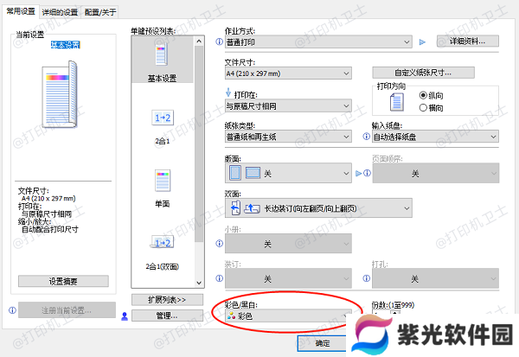This screenshot has height=357, width=519.
Task: Click A4 (210 x 297 mm) summary text
Action: coord(48,199)
